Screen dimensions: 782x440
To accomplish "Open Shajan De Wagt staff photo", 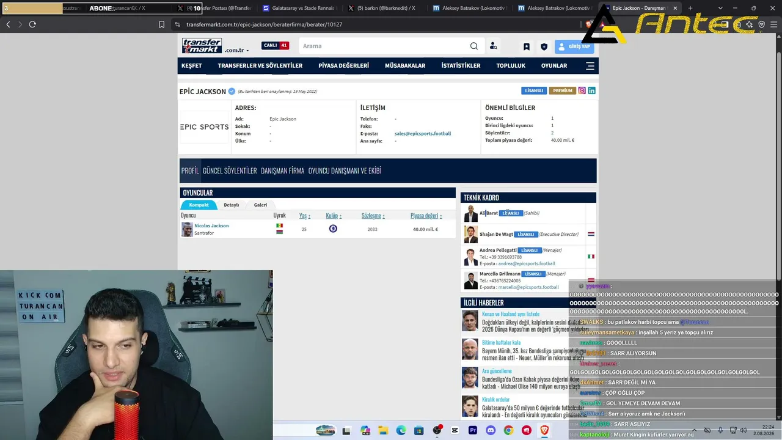I will [x=470, y=235].
